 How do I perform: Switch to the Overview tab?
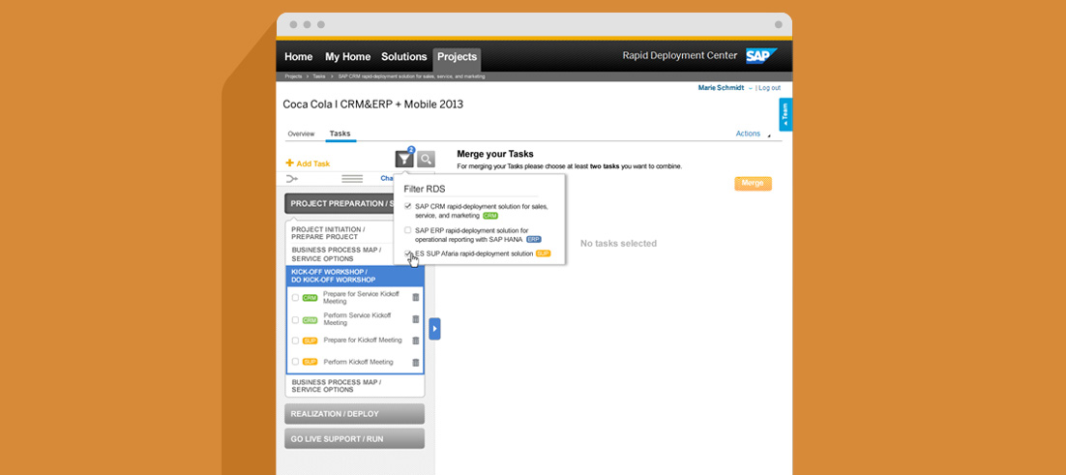(301, 134)
